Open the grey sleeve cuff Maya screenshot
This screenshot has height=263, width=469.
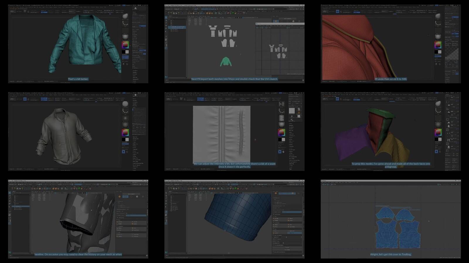tap(78, 219)
